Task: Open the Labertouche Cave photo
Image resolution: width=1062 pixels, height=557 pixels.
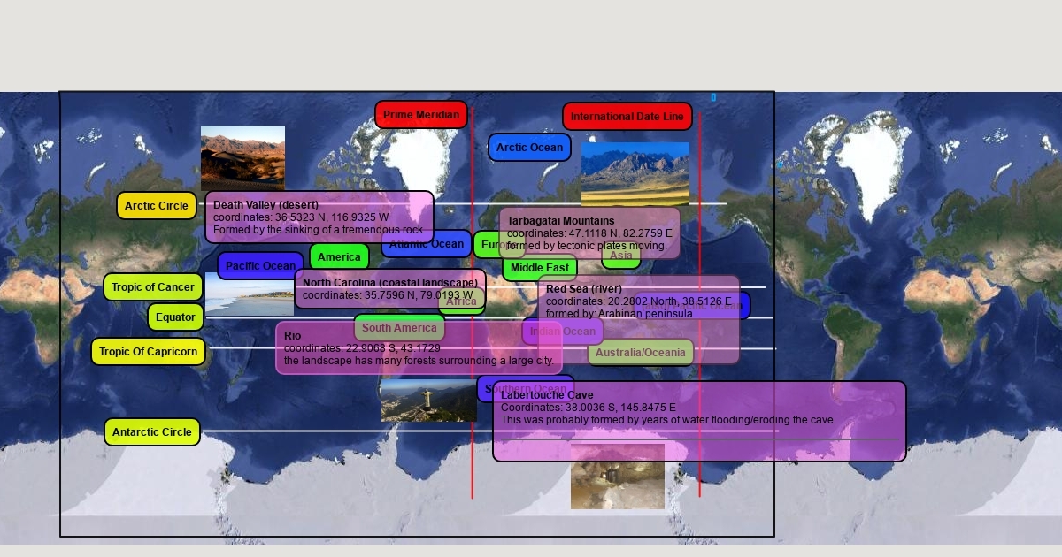Action: (x=618, y=477)
